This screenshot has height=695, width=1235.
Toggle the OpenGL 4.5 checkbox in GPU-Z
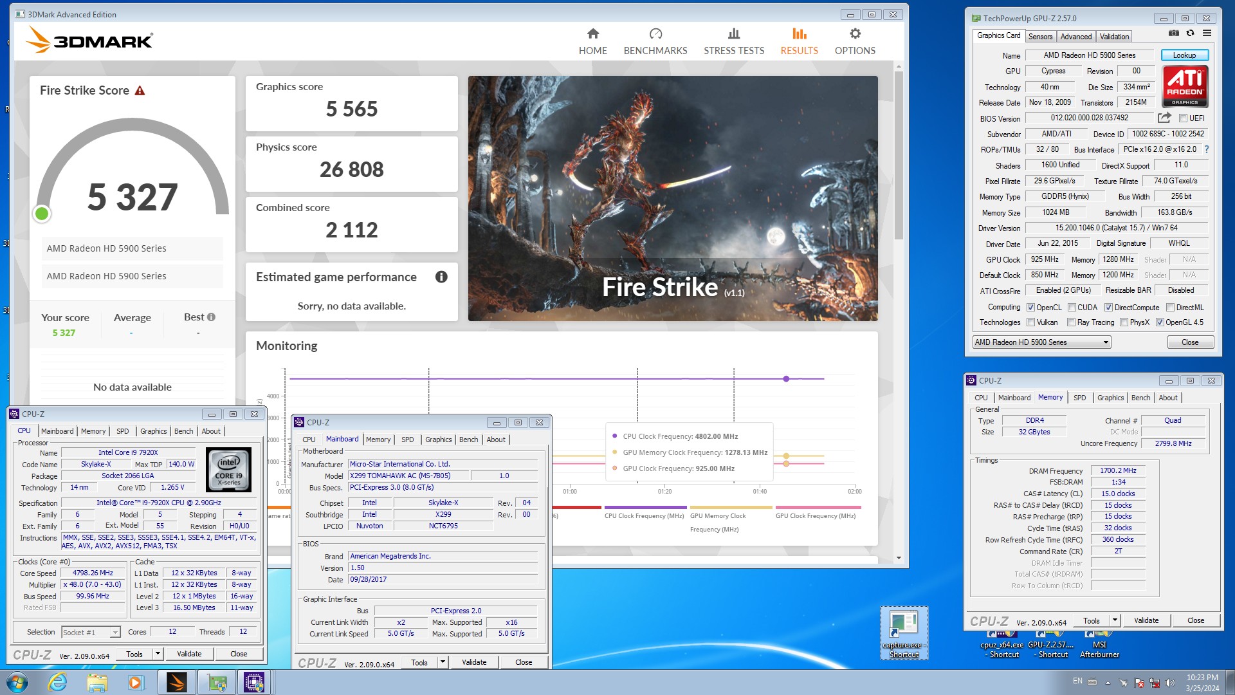pos(1160,322)
